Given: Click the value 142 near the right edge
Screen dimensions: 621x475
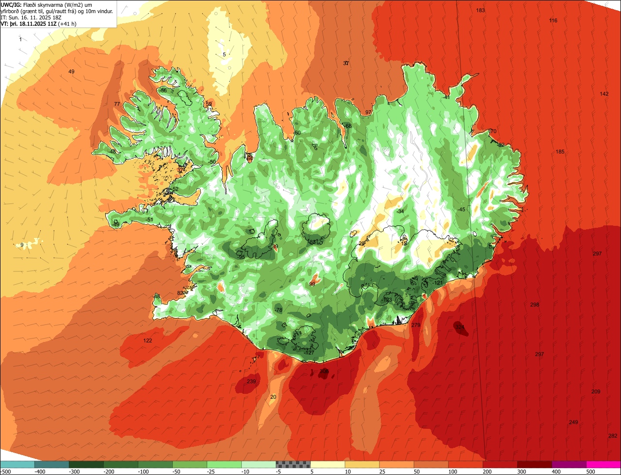Looking at the screenshot, I should (x=604, y=94).
